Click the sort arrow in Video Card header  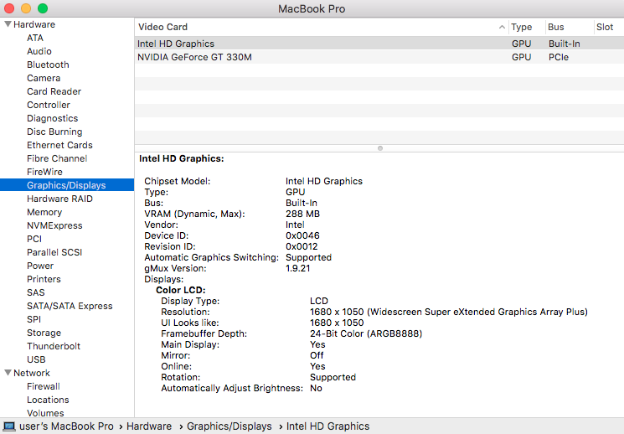[x=502, y=27]
